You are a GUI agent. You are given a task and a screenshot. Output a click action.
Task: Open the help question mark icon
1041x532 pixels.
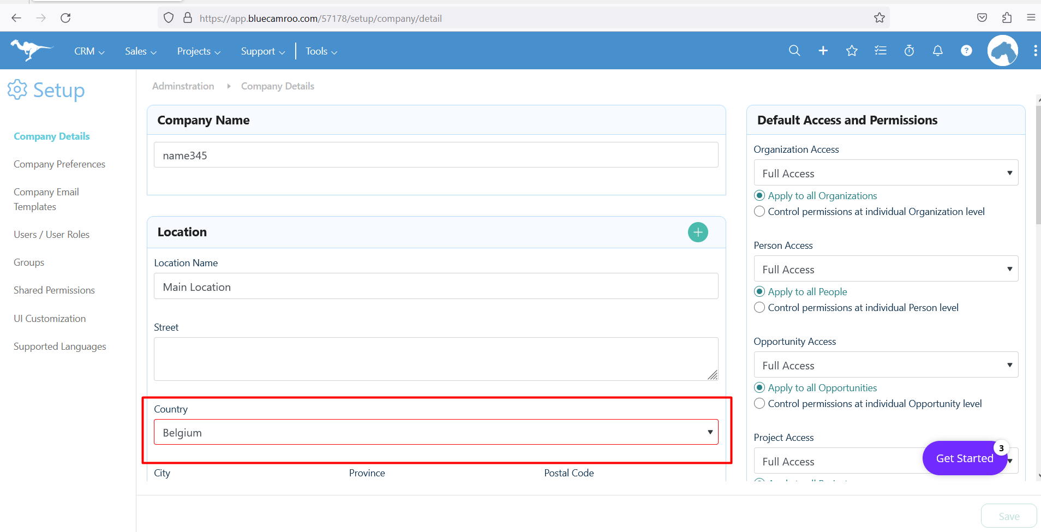coord(966,51)
